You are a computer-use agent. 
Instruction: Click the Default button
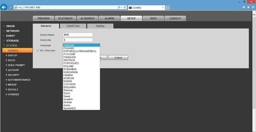pos(118,58)
